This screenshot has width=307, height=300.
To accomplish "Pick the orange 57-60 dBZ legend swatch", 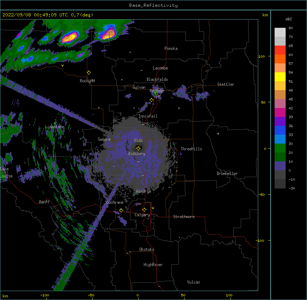I will click(x=280, y=59).
